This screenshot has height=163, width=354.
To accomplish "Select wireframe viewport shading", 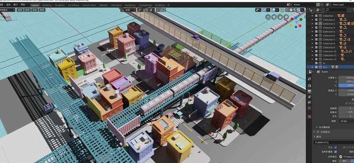I will coord(287,10).
